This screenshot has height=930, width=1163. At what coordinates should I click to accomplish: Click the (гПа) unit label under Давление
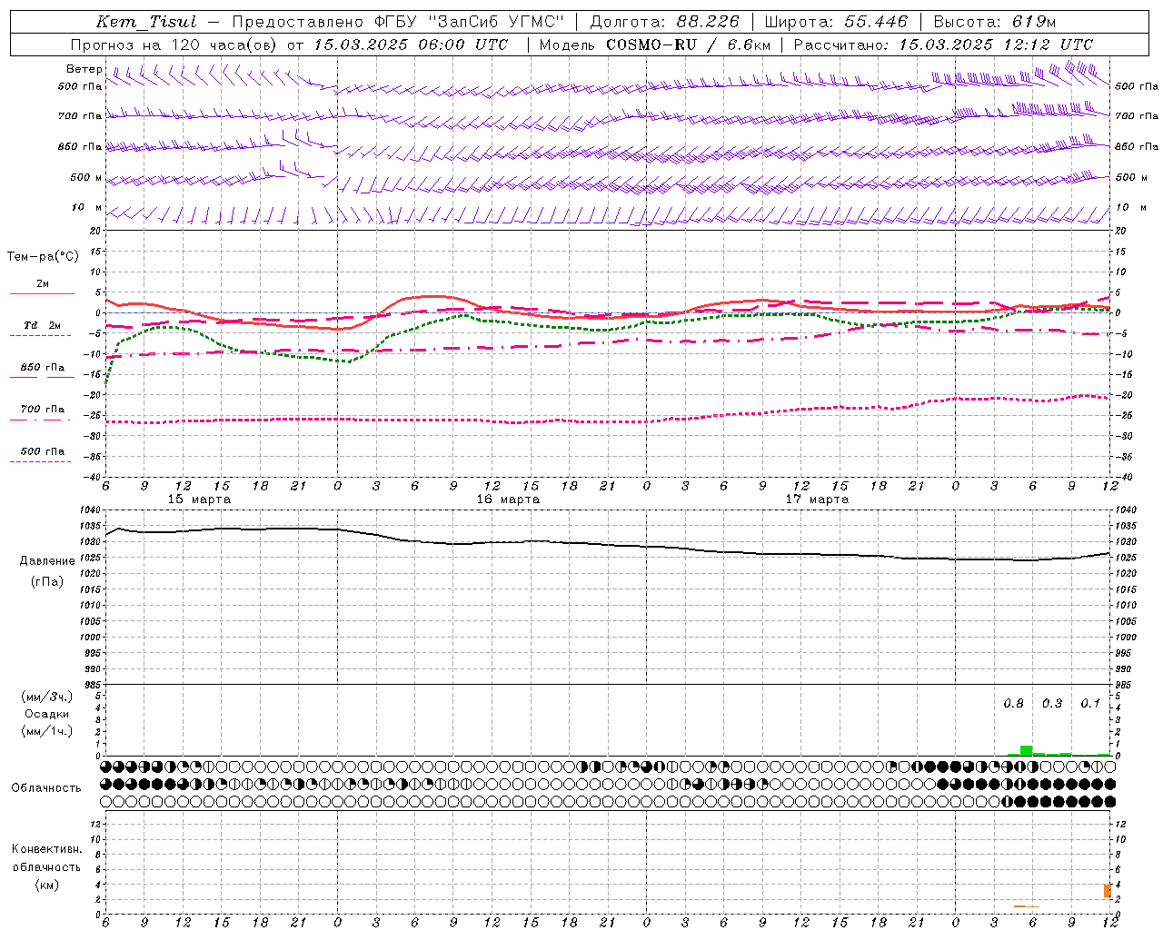[47, 581]
